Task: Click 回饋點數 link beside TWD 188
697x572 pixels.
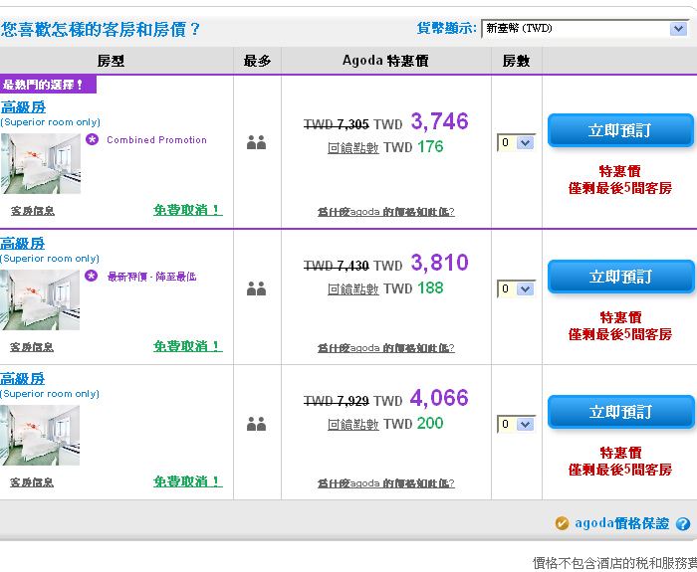Action: click(352, 289)
